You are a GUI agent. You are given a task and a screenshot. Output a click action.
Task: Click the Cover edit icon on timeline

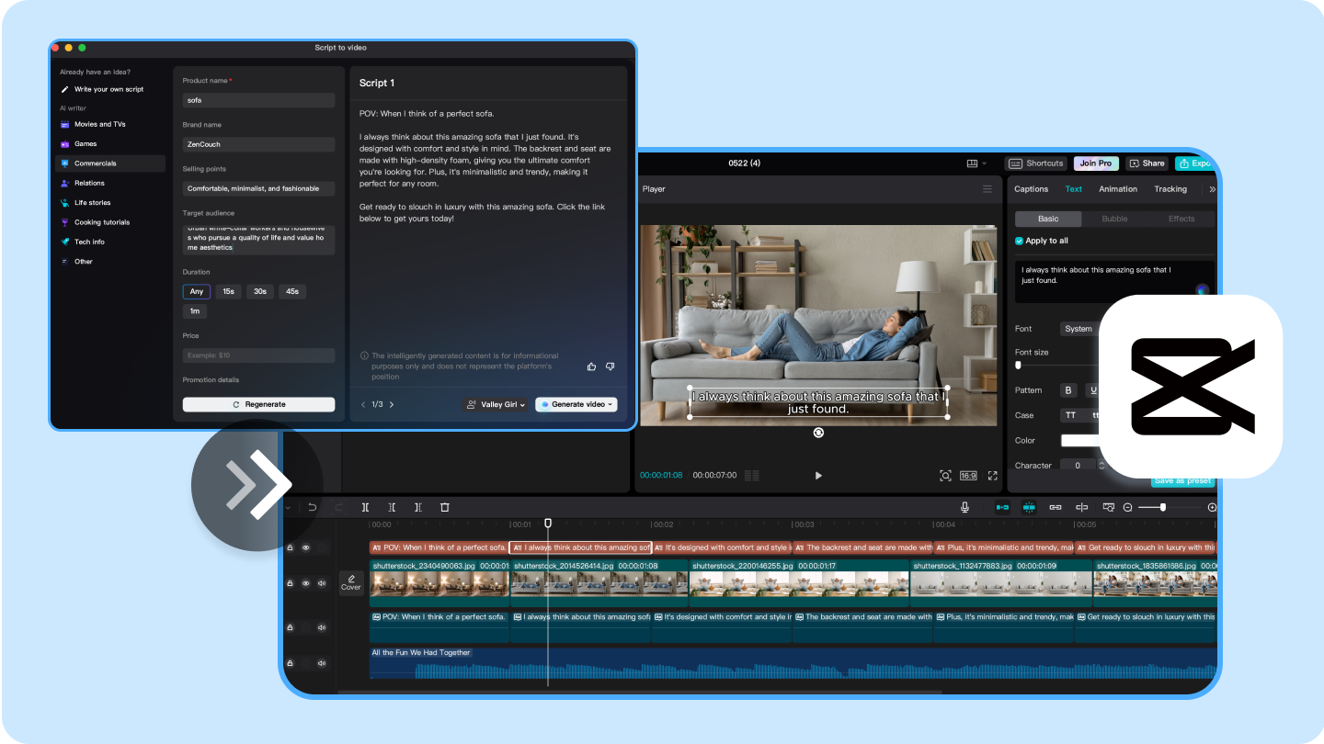(x=351, y=582)
